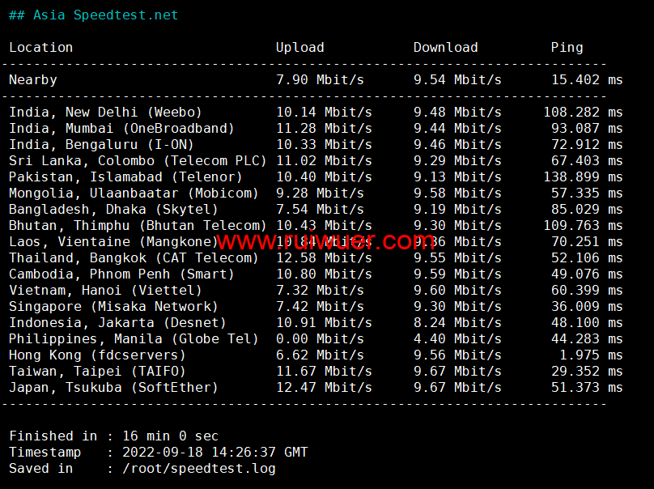Select the Nearby row label
Screen dimensions: 654x489
click(x=33, y=80)
